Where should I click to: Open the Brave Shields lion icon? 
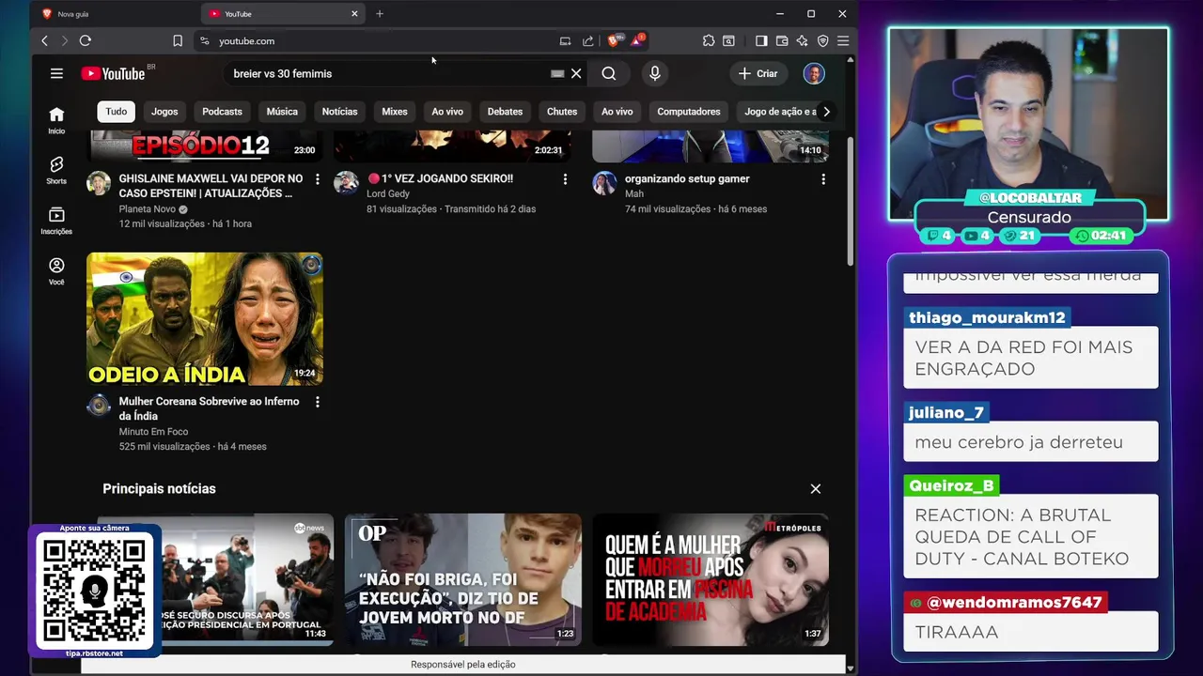(614, 40)
